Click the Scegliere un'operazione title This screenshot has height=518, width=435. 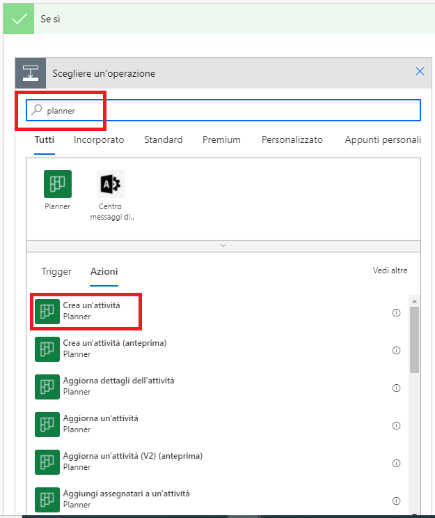[104, 73]
